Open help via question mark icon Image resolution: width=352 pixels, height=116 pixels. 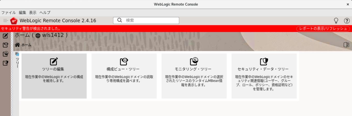(x=346, y=21)
